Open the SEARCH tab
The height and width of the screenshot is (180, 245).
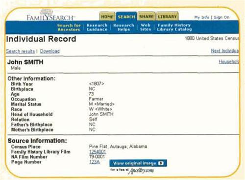[126, 17]
